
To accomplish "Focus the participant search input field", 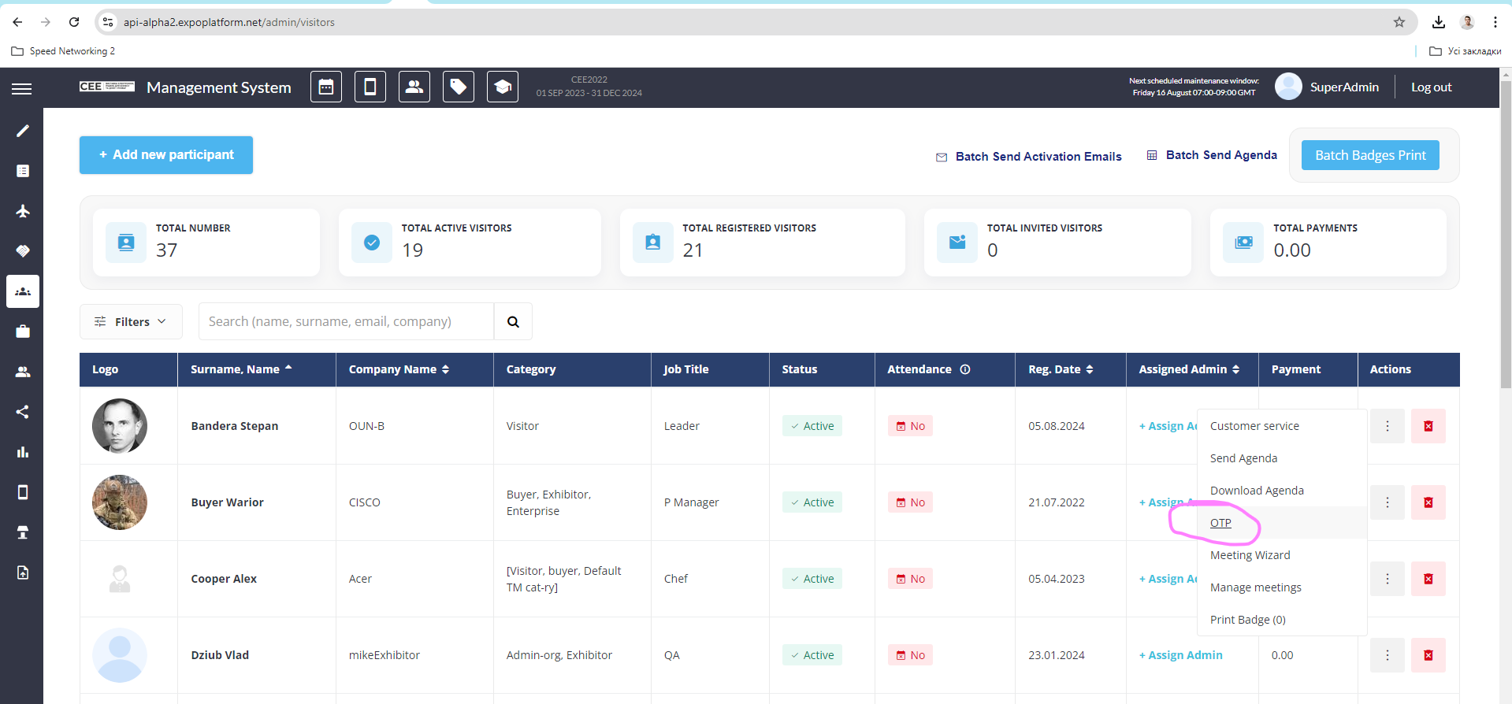I will (x=346, y=321).
